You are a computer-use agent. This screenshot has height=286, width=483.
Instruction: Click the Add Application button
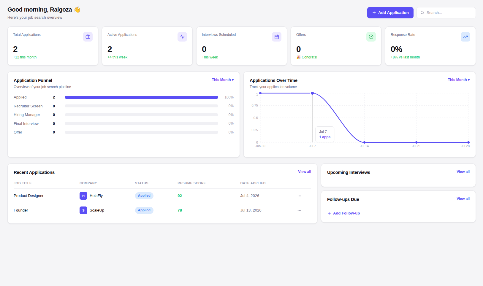click(390, 13)
